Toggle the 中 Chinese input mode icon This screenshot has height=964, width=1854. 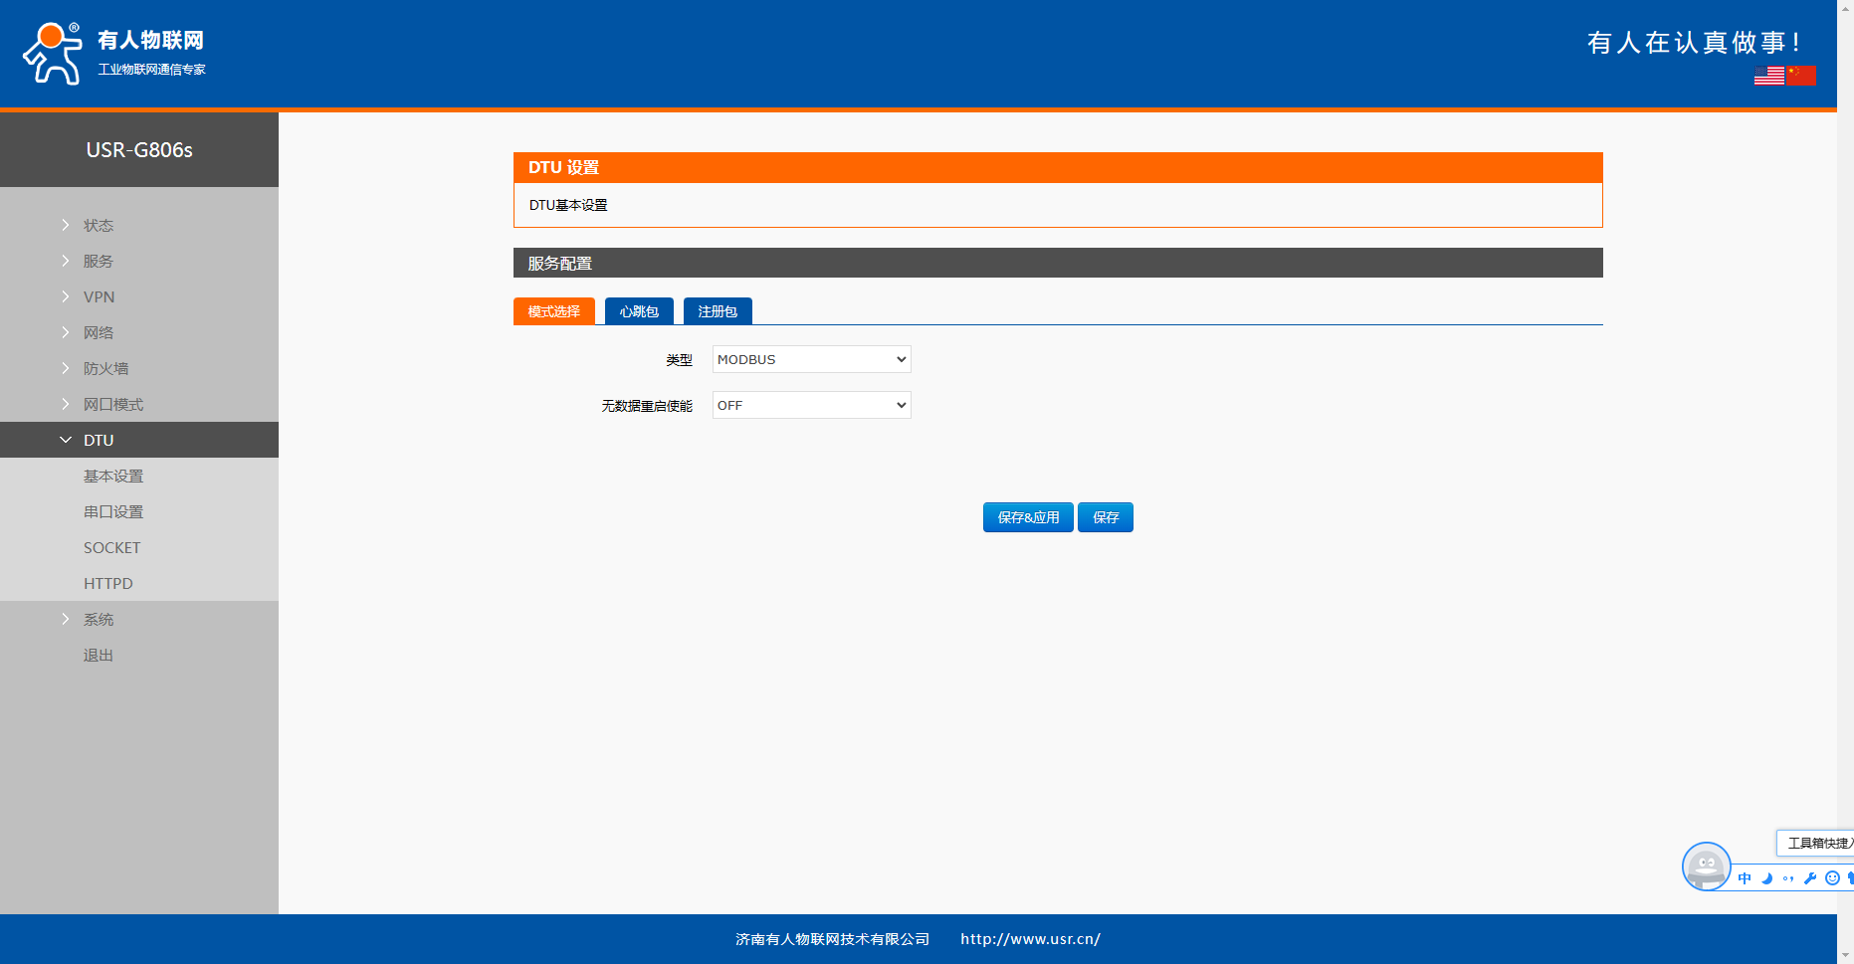coord(1745,878)
